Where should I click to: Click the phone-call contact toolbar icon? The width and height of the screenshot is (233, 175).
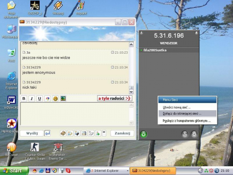pyautogui.click(x=77, y=133)
